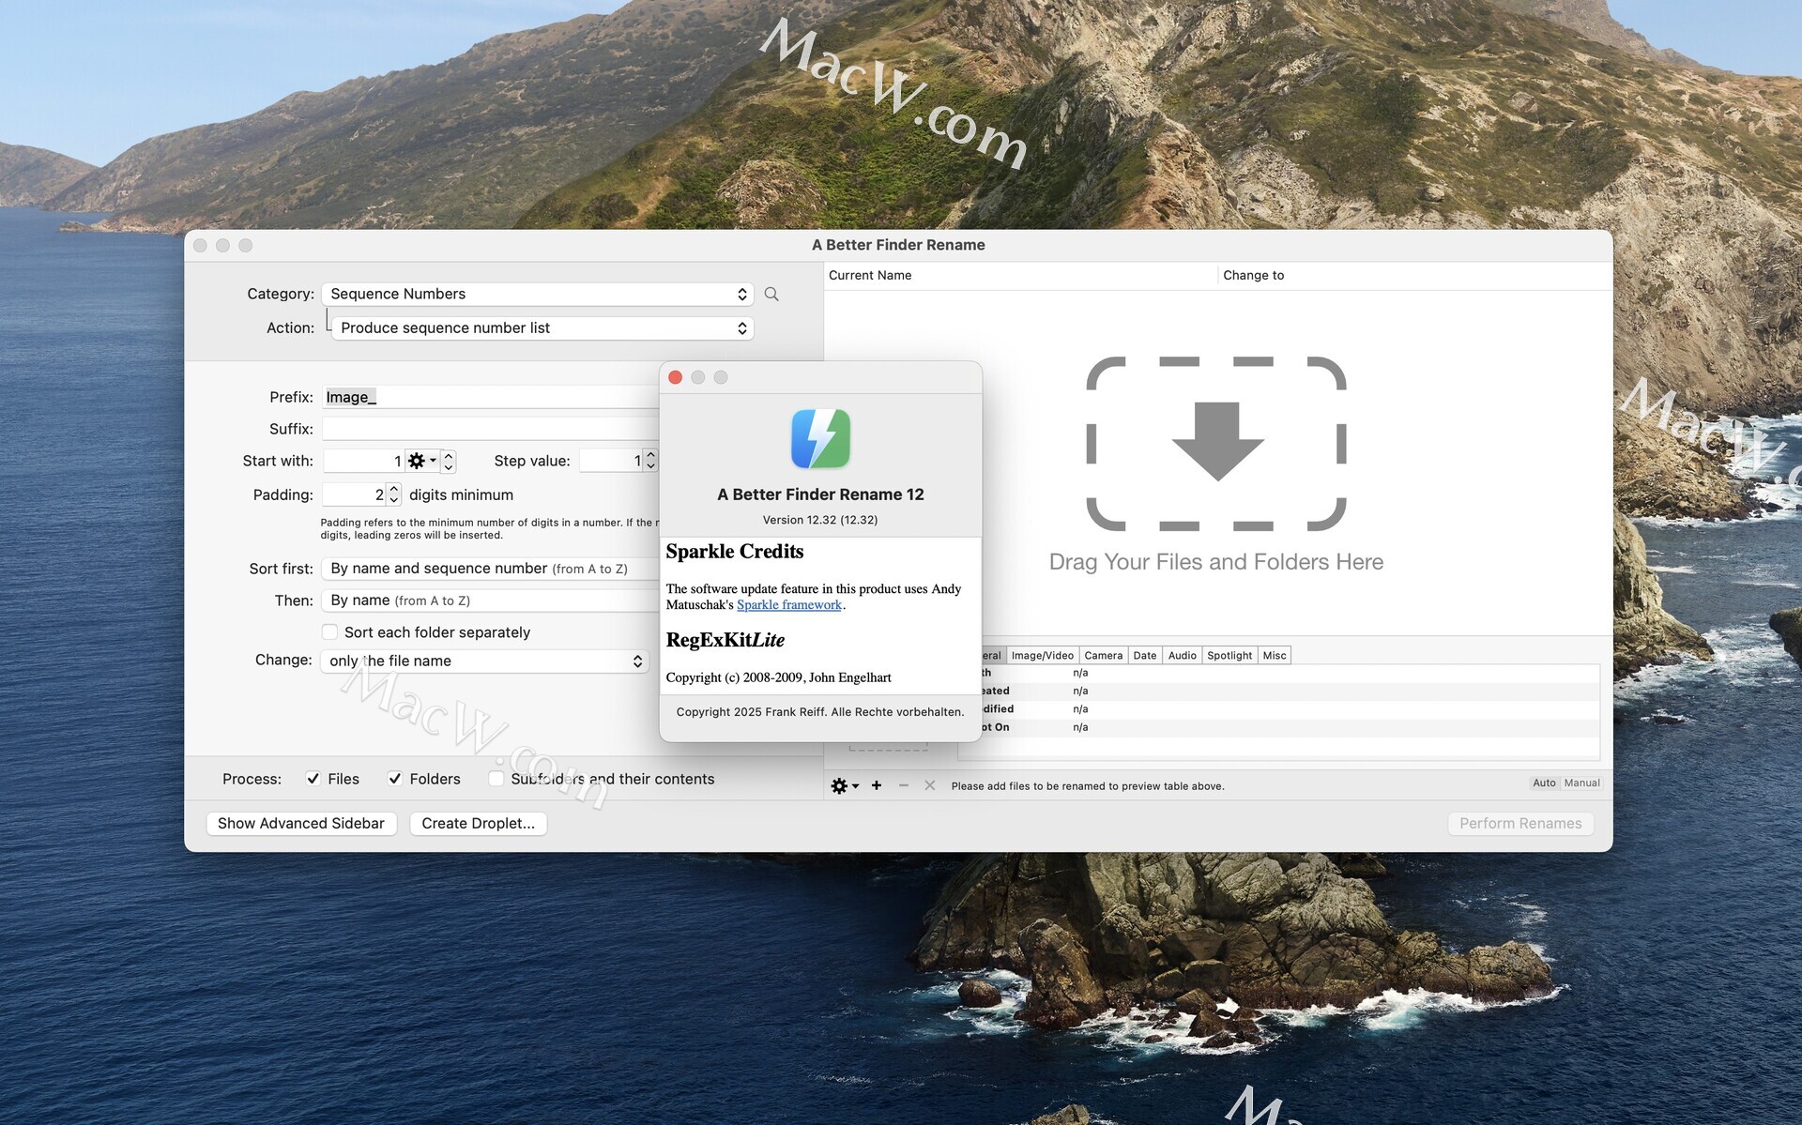Toggle Sort each folder separately

329,632
